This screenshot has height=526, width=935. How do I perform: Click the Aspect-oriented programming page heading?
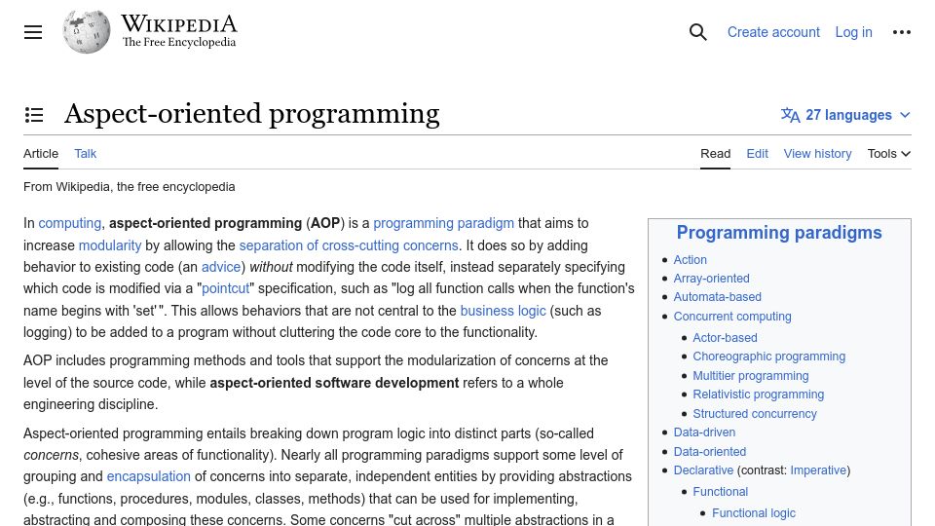(x=251, y=113)
